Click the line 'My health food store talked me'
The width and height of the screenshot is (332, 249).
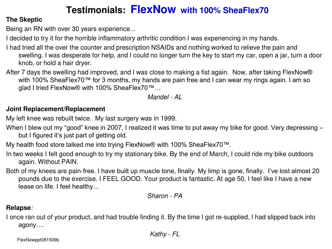click(x=119, y=145)
